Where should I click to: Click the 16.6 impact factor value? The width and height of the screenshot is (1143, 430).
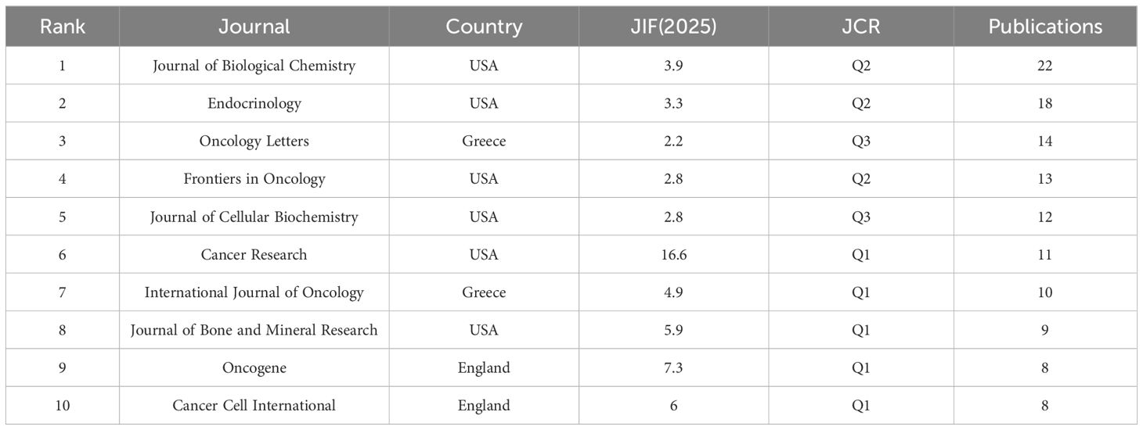[673, 255]
